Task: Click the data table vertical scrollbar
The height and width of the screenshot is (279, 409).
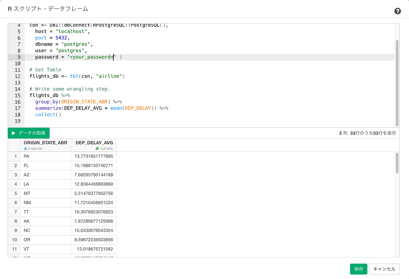Action: pos(397,163)
